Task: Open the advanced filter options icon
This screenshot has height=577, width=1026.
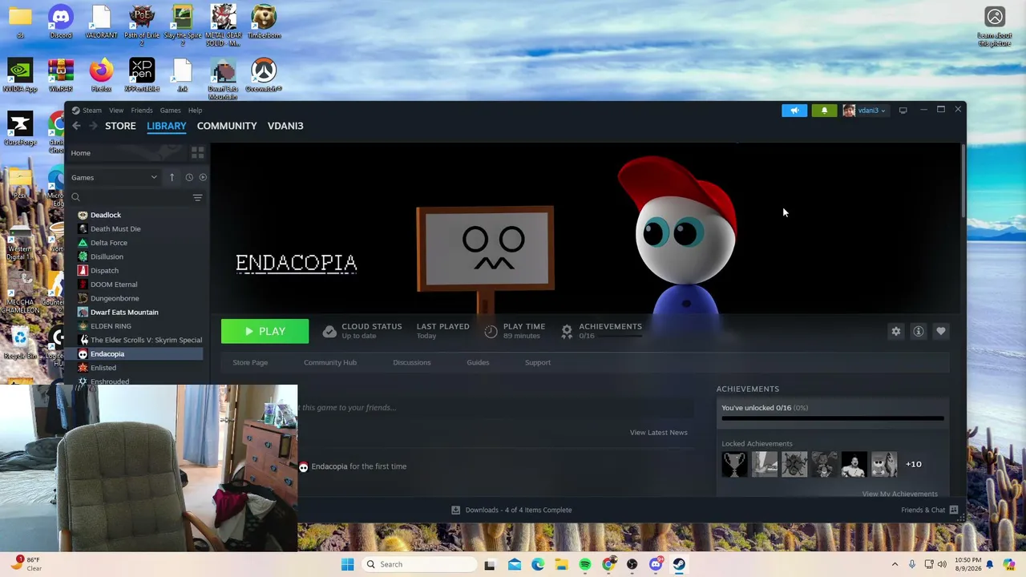Action: coord(197,197)
